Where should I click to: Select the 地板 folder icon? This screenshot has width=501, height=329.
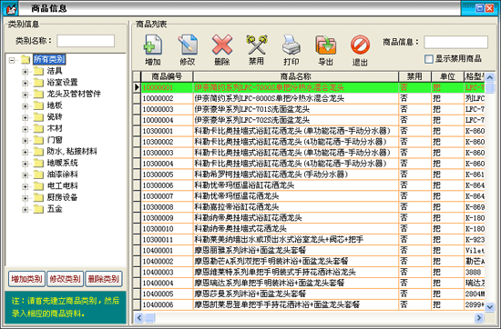click(38, 105)
